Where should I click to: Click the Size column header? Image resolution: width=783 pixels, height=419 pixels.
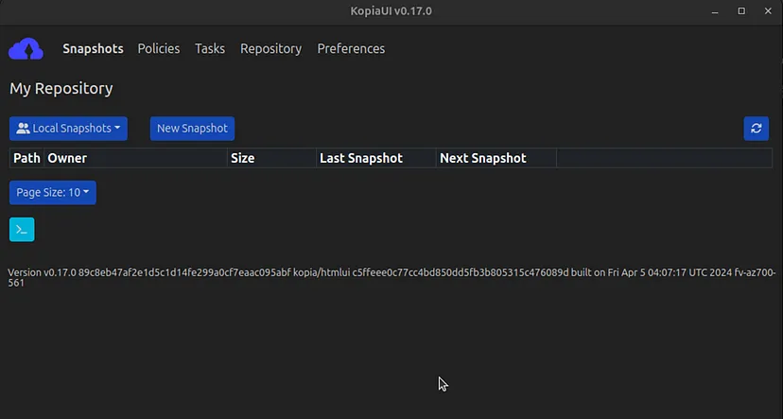[x=243, y=158]
